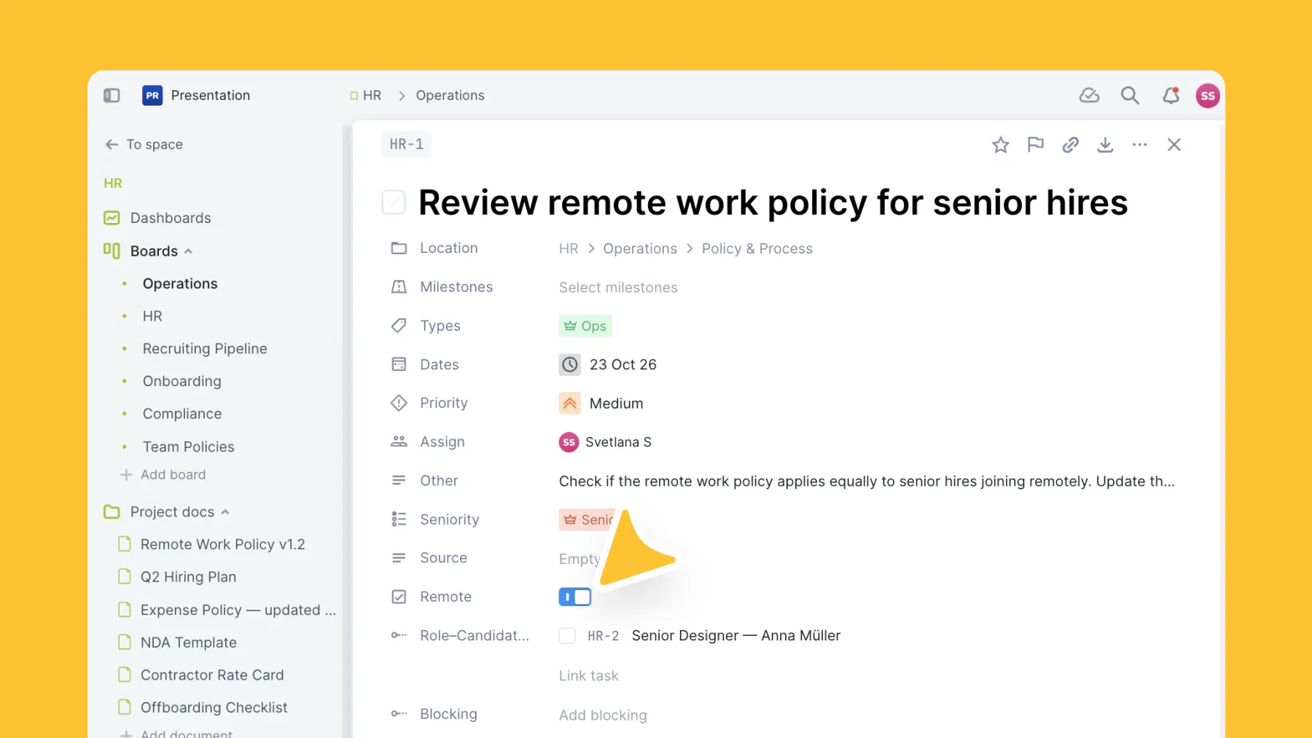Open NDA Template document
Viewport: 1312px width, 738px height.
click(x=189, y=643)
